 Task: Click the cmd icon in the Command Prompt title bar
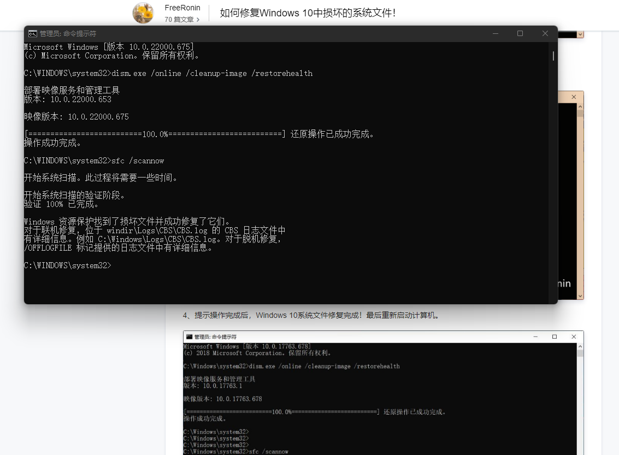pos(32,33)
